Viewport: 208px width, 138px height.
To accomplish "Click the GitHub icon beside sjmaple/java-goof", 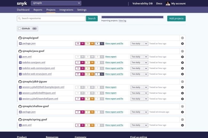I will click(x=20, y=51).
